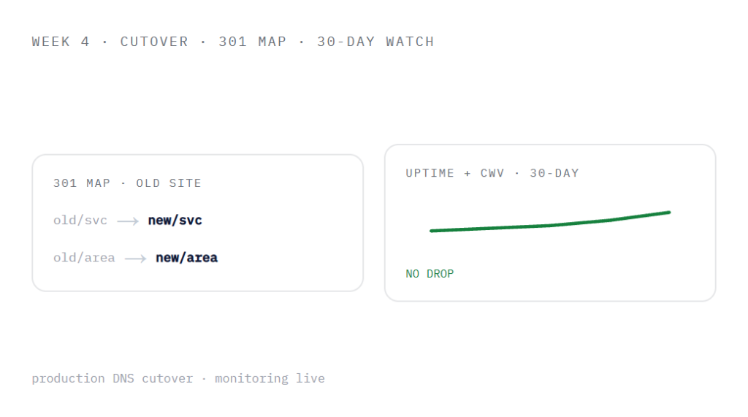Select the 301 MAP OLD SITE heading

point(127,183)
